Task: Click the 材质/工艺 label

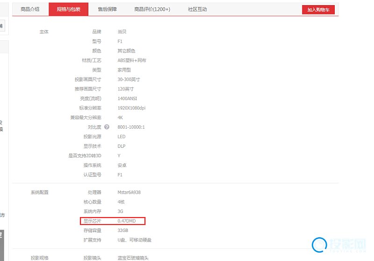Action: click(91, 60)
